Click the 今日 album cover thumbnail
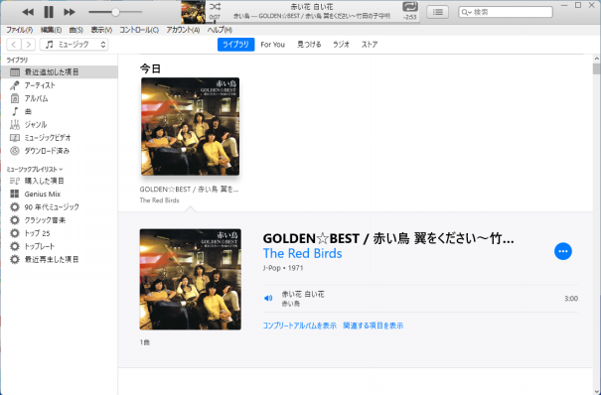This screenshot has width=601, height=395. pos(190,126)
